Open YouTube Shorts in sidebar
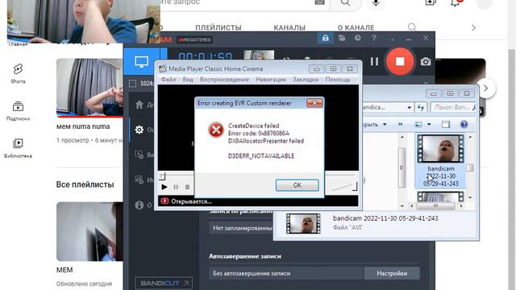Screen dimensions: 516x290 point(18,73)
